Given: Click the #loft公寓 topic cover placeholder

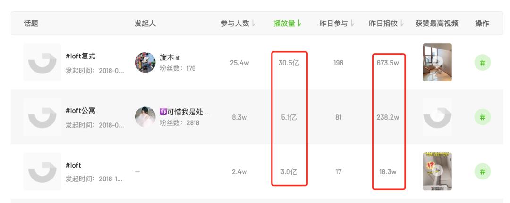Looking at the screenshot, I should click(42, 117).
